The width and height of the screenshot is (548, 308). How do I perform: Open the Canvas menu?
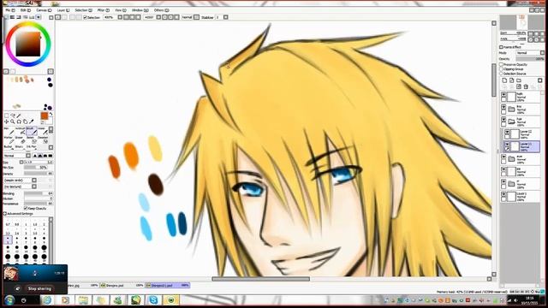[x=44, y=10]
